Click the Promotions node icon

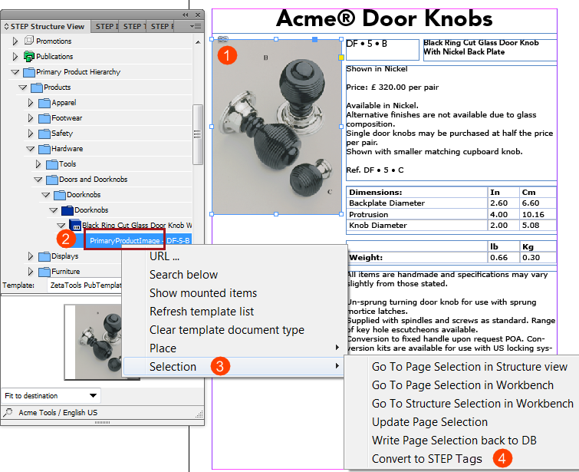pyautogui.click(x=29, y=40)
